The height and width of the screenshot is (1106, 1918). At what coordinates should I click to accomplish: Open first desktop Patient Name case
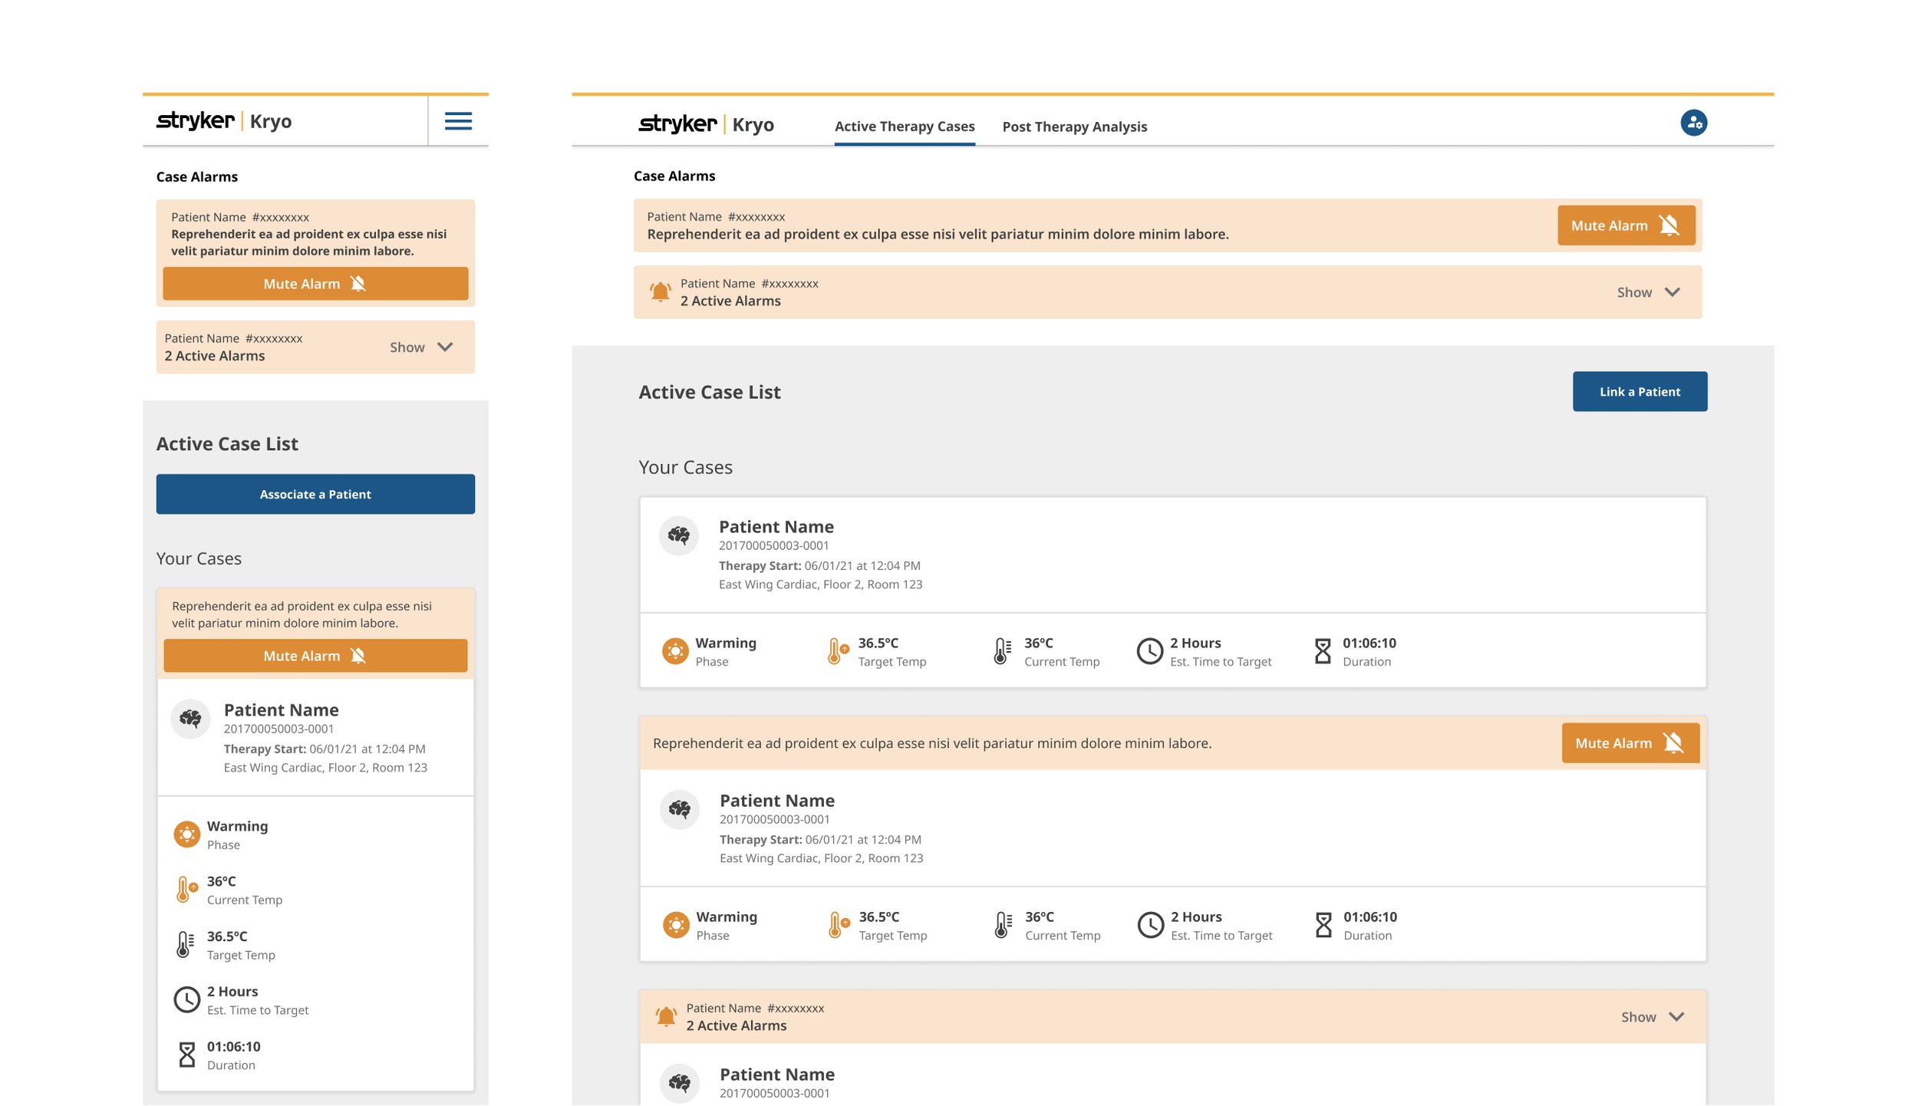pyautogui.click(x=776, y=527)
